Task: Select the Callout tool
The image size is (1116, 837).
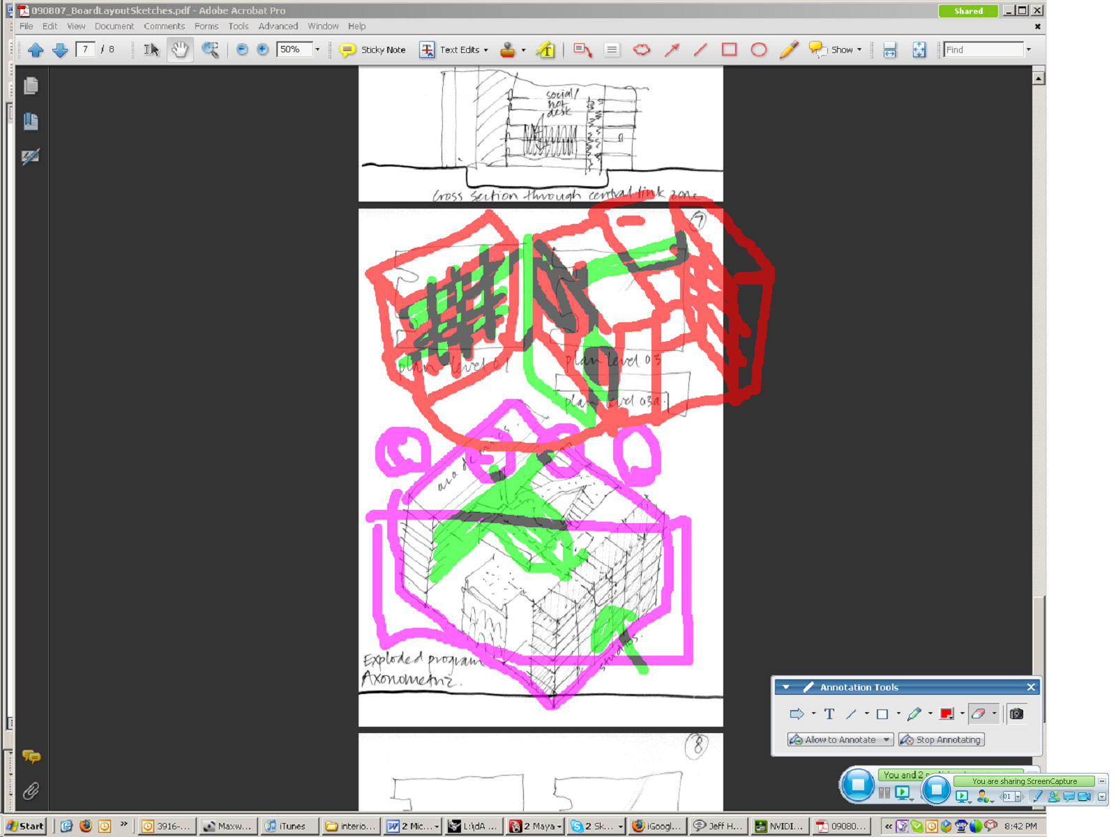Action: [582, 50]
